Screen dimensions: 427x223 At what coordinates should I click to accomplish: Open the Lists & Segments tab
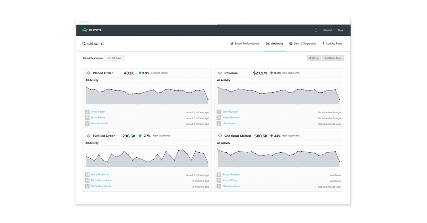click(x=302, y=44)
